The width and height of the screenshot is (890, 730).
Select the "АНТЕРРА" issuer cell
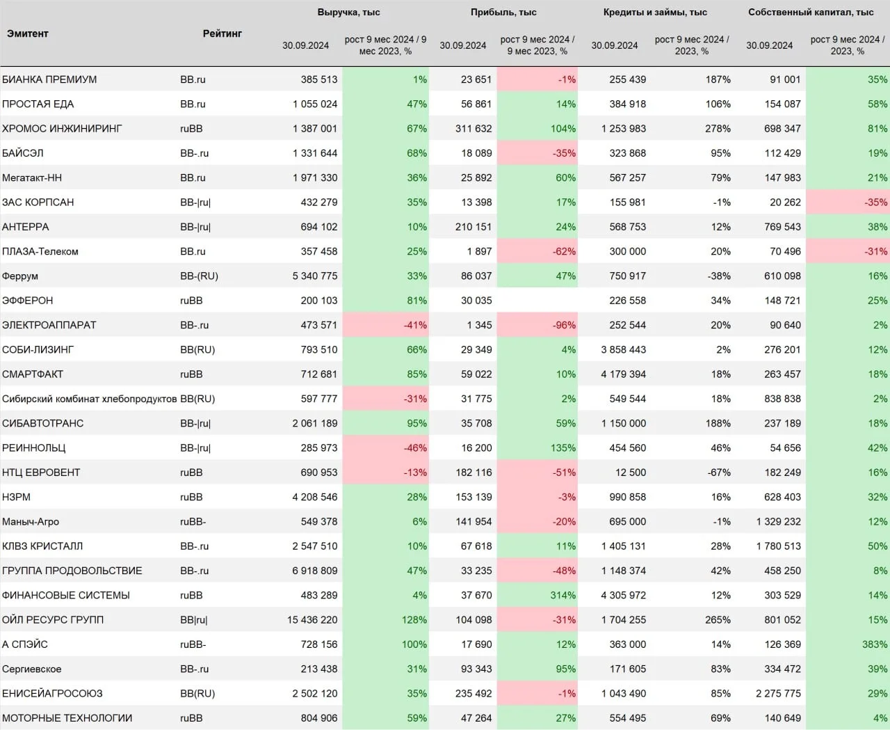tap(26, 227)
